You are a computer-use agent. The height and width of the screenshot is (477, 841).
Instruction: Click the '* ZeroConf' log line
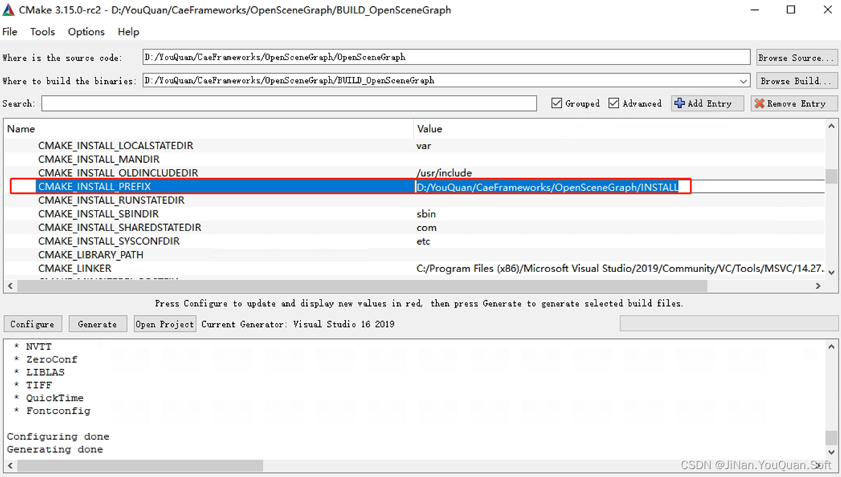click(45, 360)
